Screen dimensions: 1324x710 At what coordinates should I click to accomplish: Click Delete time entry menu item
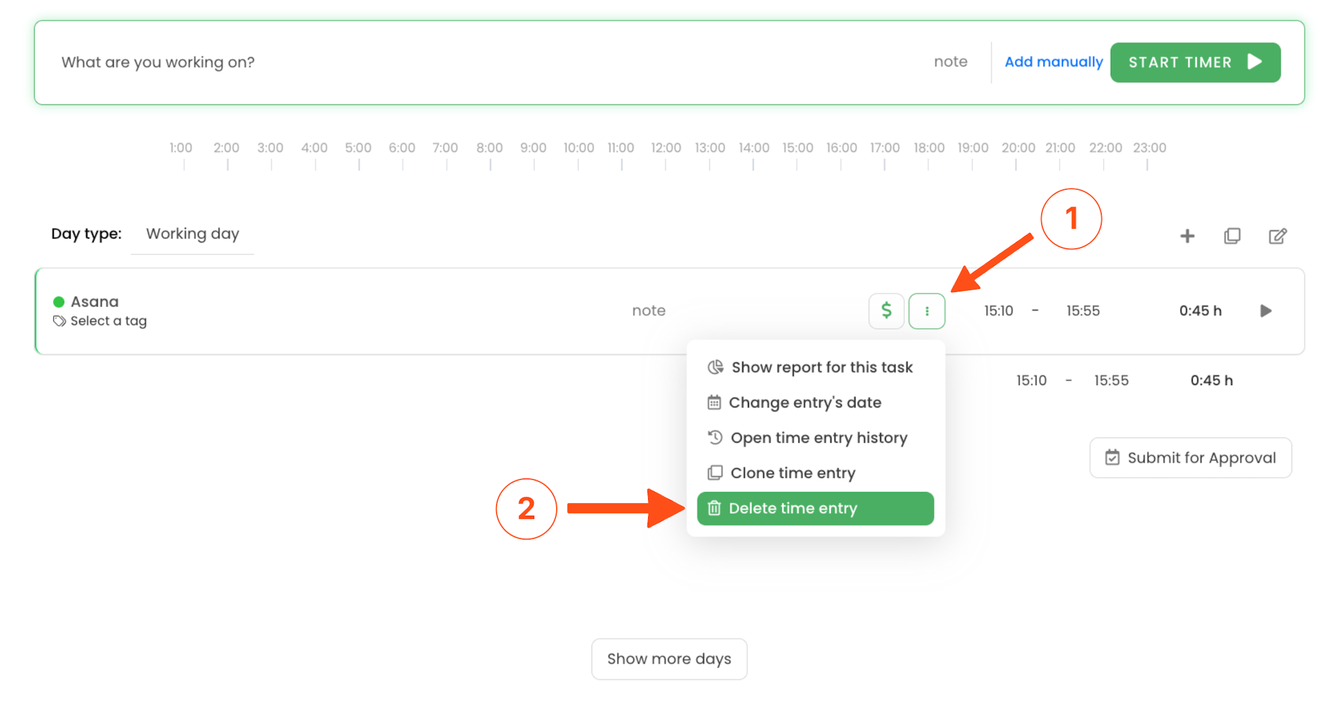coord(815,508)
